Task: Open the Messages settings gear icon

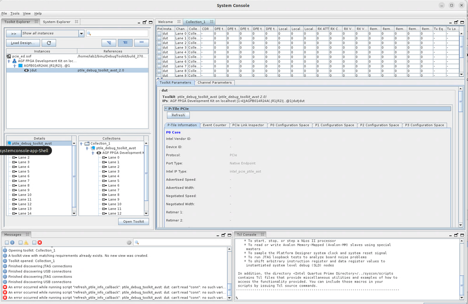Action: click(129, 243)
